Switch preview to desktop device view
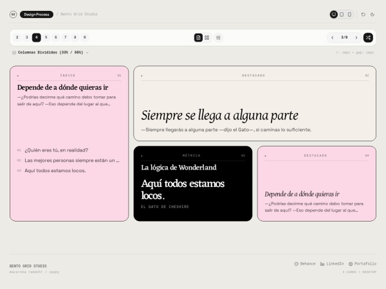Screen dimensions: 386x289 [x=333, y=15]
